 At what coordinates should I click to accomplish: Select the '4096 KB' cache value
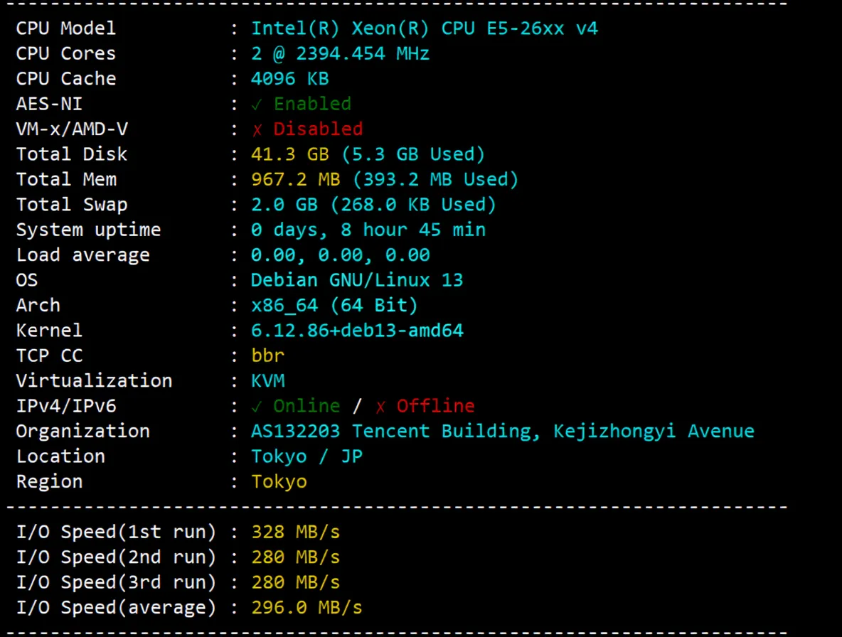click(290, 78)
